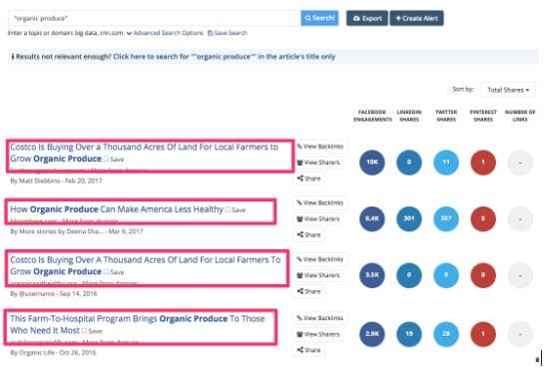
Task: Click the Twitter Shares column header
Action: [446, 116]
